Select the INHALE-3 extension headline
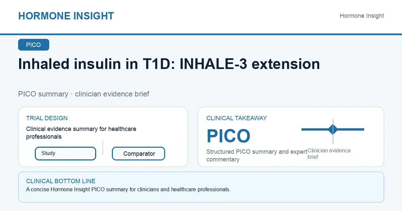Viewport: 402px width, 211px height. coord(169,64)
